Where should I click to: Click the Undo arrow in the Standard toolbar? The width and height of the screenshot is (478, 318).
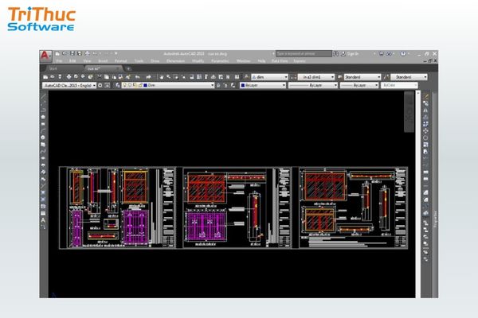tap(138, 77)
